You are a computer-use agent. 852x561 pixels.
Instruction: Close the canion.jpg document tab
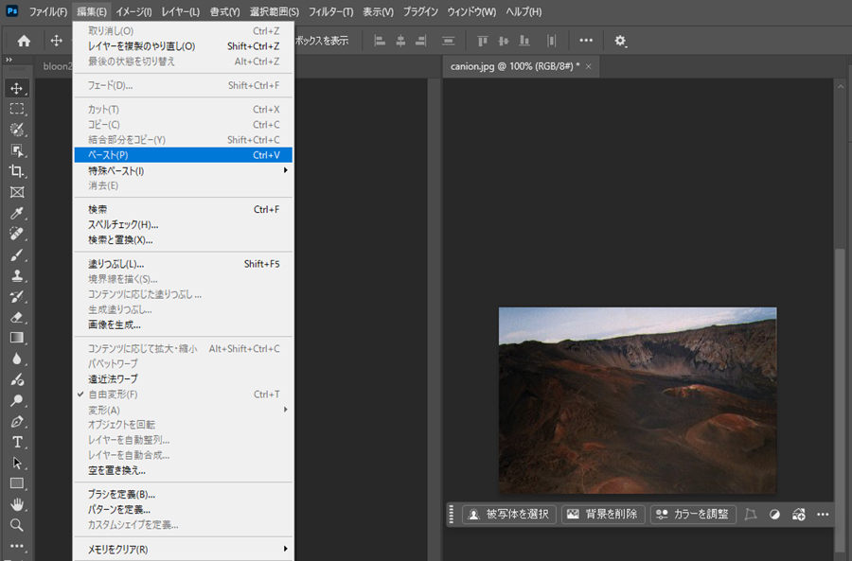(589, 66)
